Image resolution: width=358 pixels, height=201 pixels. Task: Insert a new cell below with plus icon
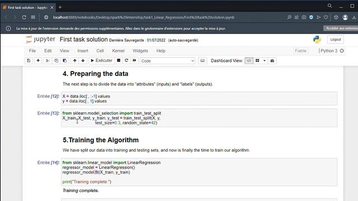[38, 61]
